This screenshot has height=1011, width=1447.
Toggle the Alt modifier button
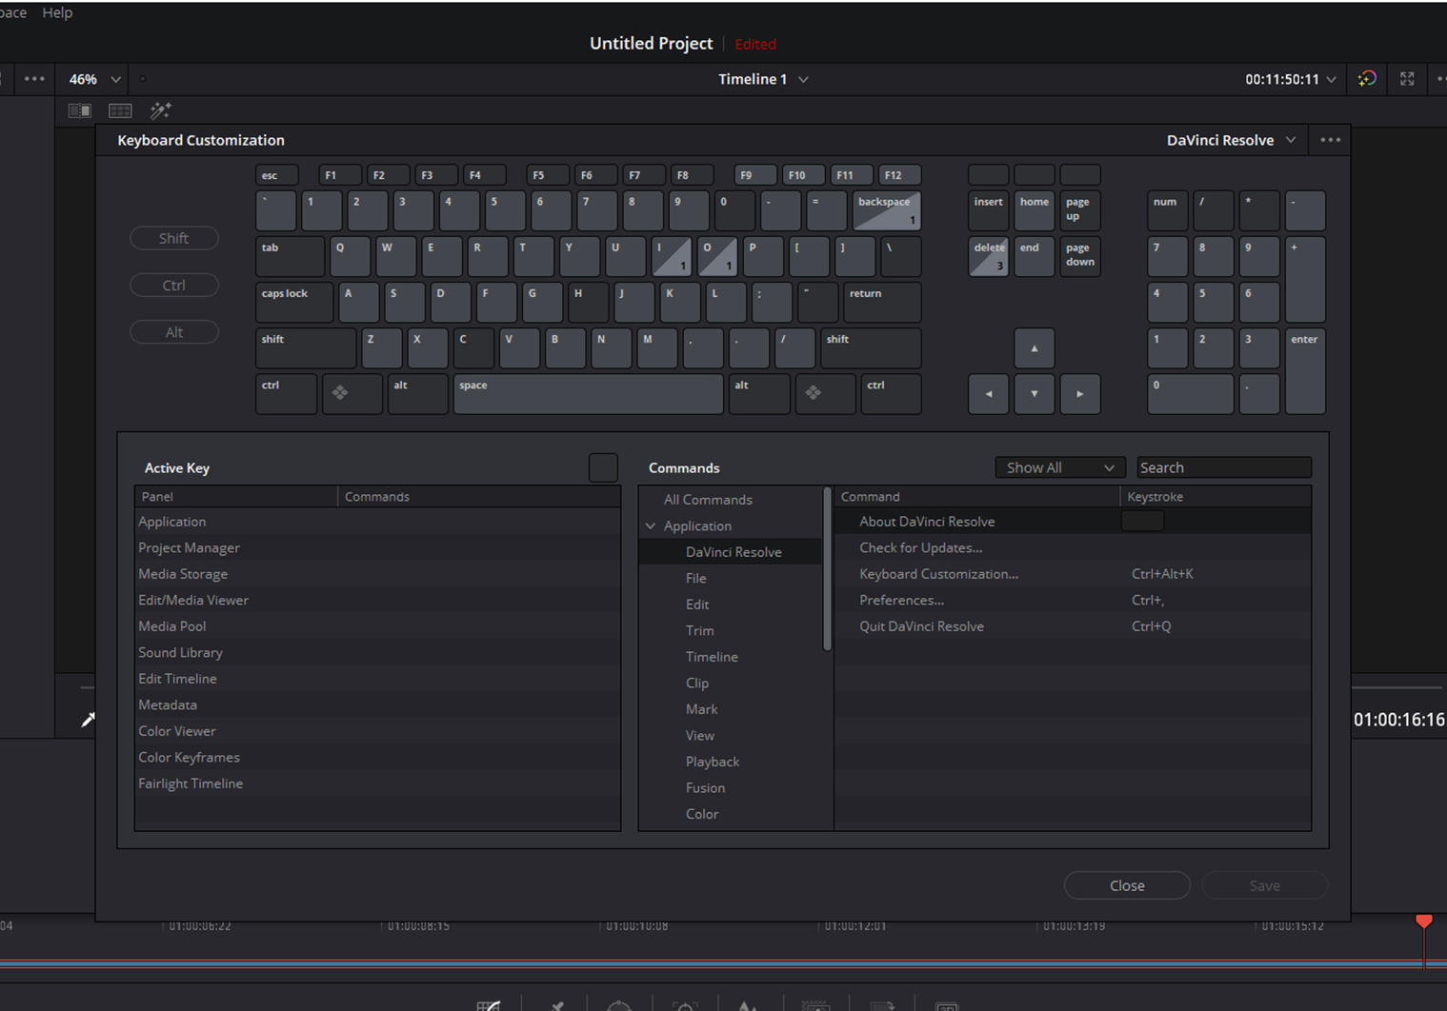(x=174, y=332)
